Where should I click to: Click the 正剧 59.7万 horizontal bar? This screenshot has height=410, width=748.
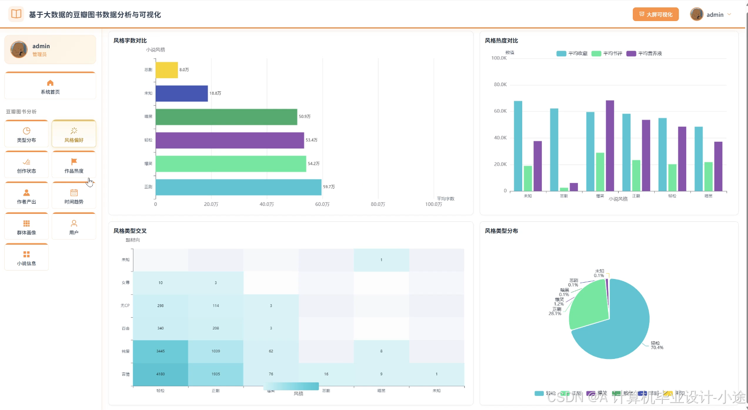coord(238,187)
